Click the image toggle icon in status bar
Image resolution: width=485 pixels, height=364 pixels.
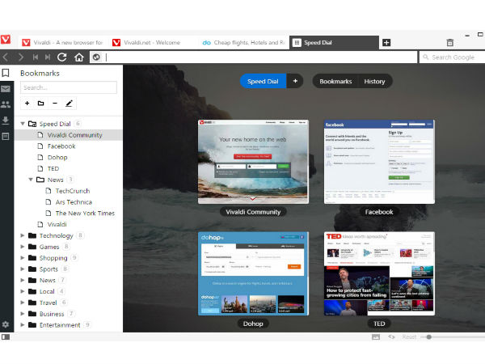pos(376,337)
